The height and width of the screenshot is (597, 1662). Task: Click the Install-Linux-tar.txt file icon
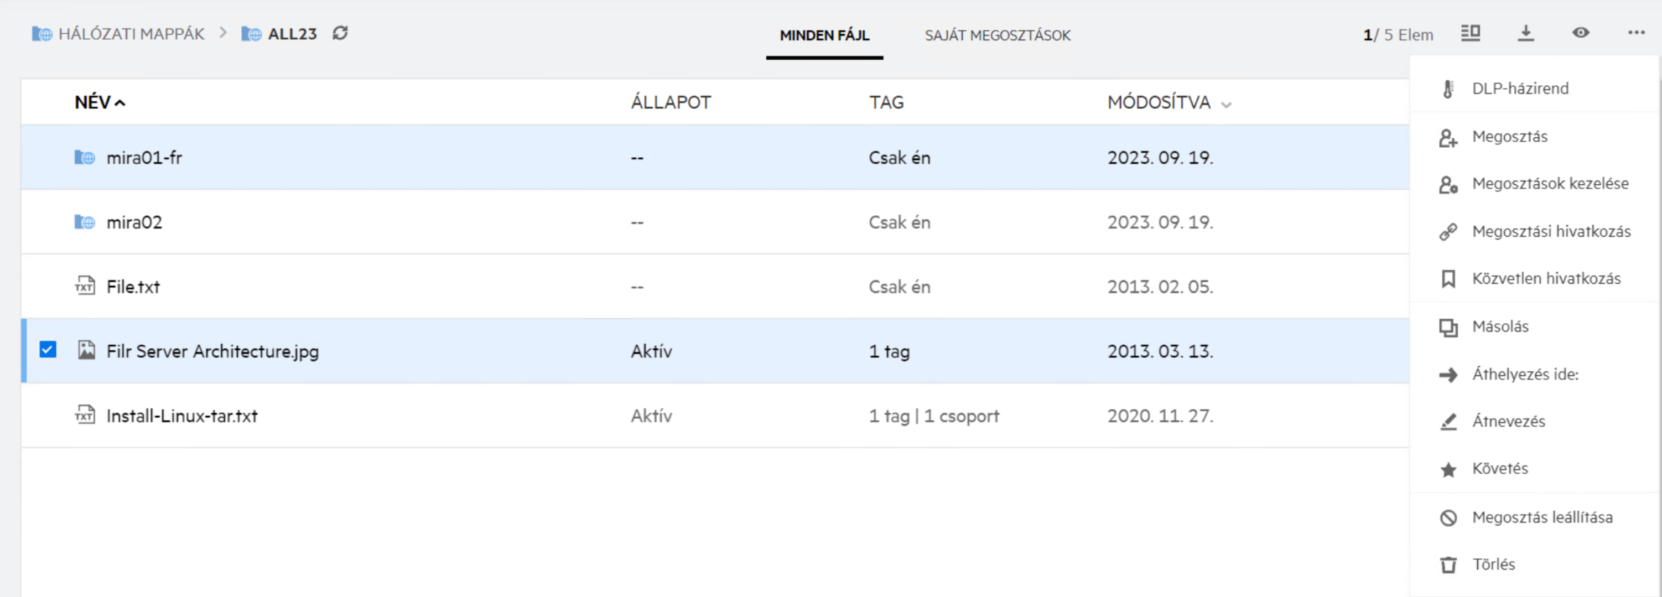coord(85,415)
